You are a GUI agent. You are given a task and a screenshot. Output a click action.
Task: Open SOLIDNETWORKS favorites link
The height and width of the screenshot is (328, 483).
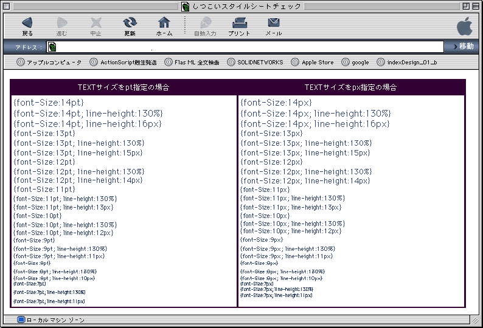point(255,62)
